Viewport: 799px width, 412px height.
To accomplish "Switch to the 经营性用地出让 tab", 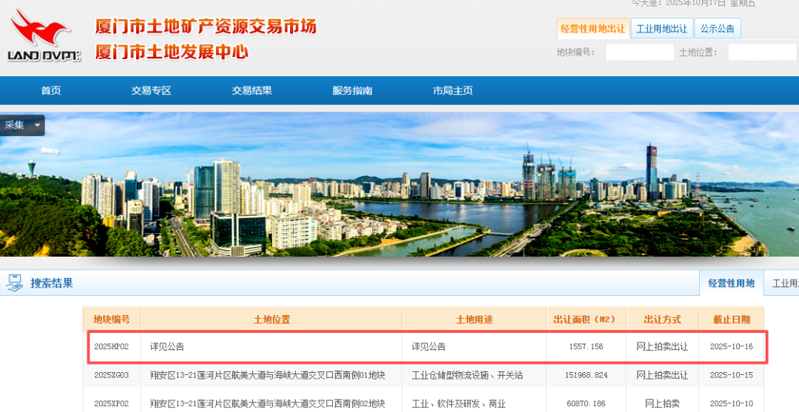I will (x=593, y=29).
